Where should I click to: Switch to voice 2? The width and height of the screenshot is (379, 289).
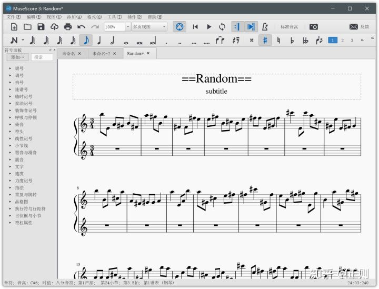coord(342,41)
